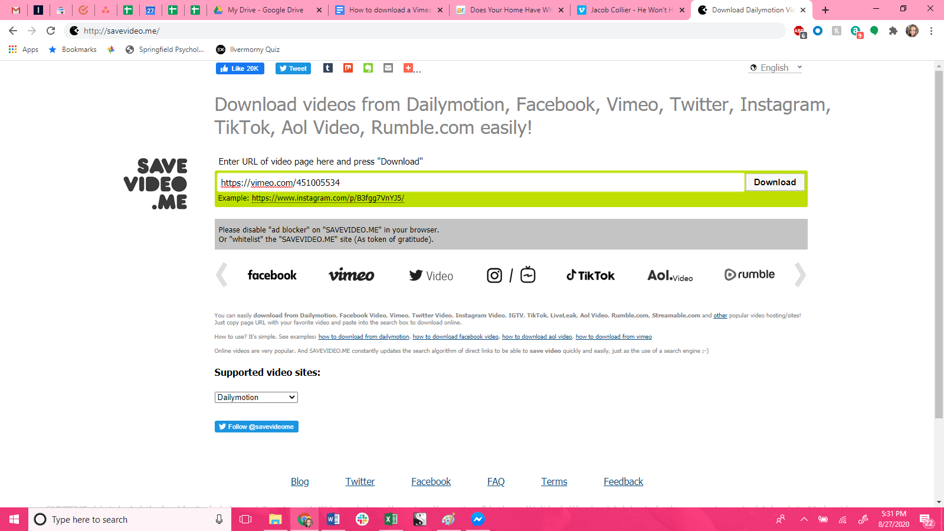Image resolution: width=944 pixels, height=531 pixels.
Task: Open the pinned Google Calendar tab
Action: click(x=150, y=10)
